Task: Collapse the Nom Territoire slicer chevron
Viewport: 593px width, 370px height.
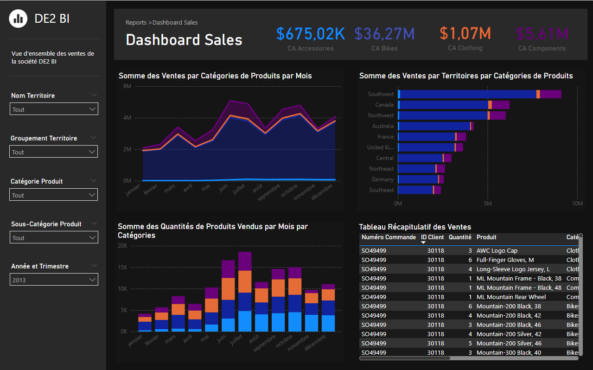Action: click(94, 95)
